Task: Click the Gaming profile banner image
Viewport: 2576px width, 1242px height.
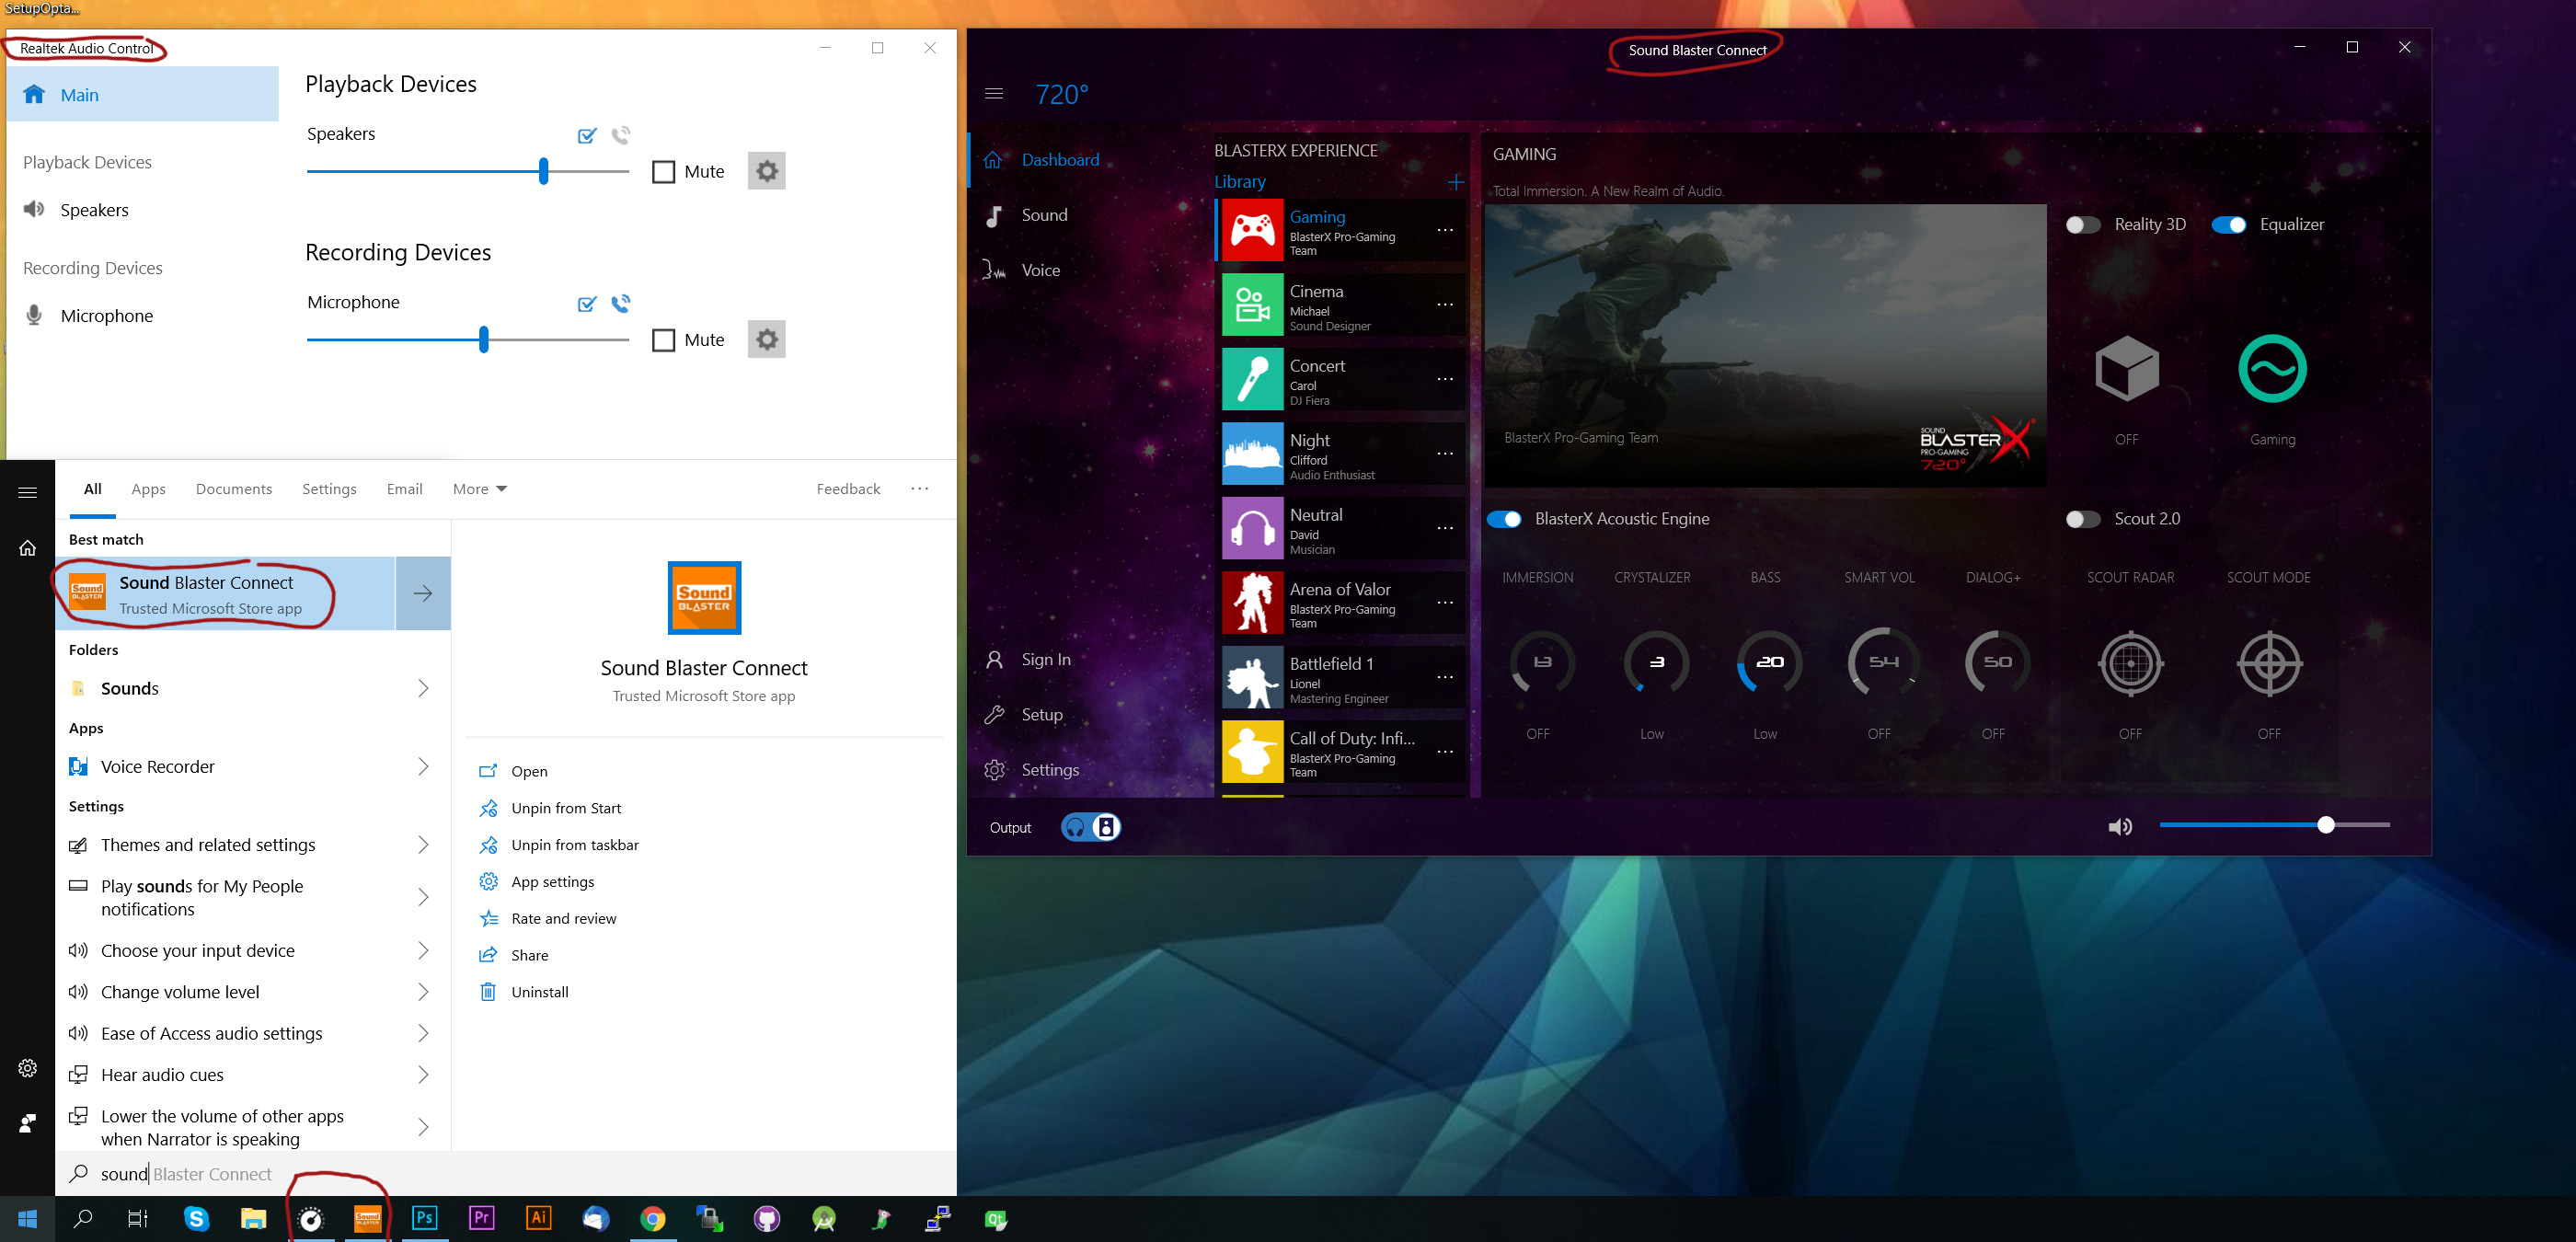Action: coord(1765,346)
